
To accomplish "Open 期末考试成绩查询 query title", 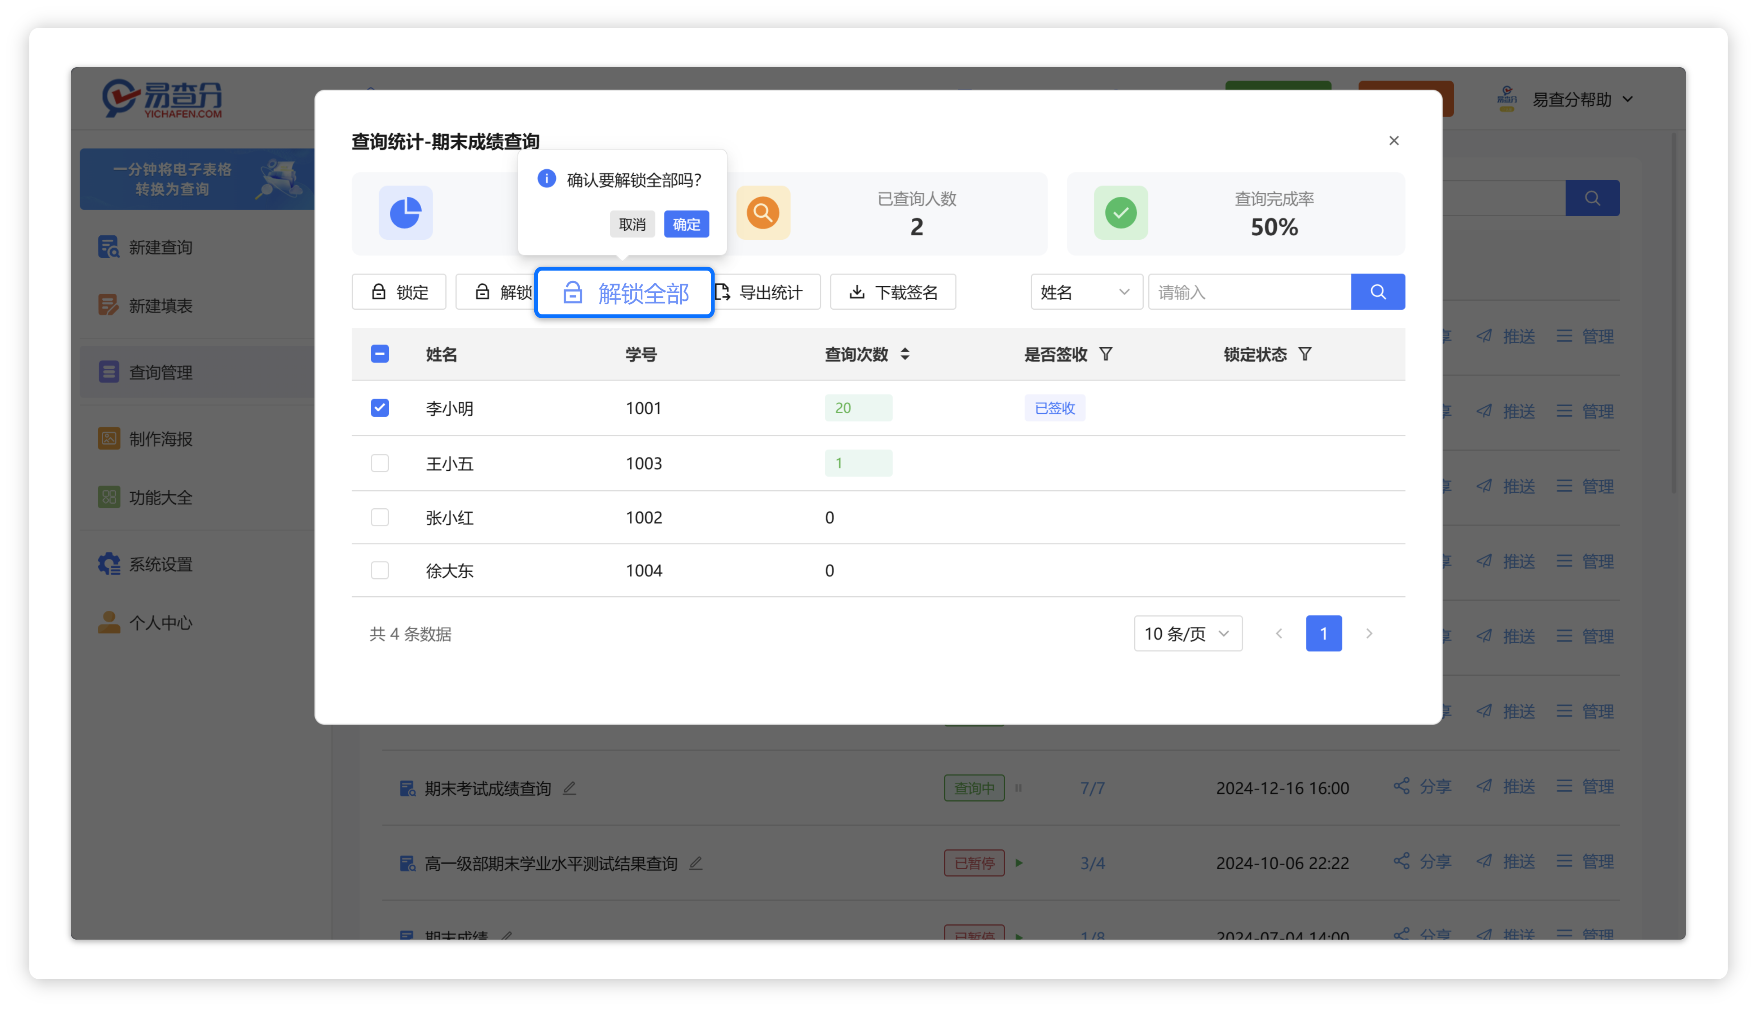I will 488,788.
